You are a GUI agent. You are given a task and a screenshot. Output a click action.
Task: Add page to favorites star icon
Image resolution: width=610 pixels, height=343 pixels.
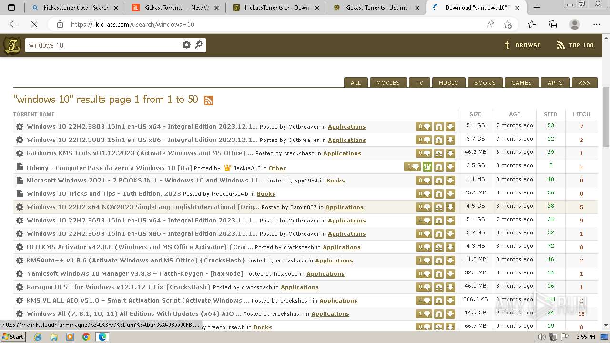[508, 24]
